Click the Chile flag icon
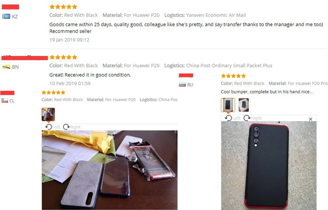This screenshot has width=328, height=210. [x=5, y=101]
